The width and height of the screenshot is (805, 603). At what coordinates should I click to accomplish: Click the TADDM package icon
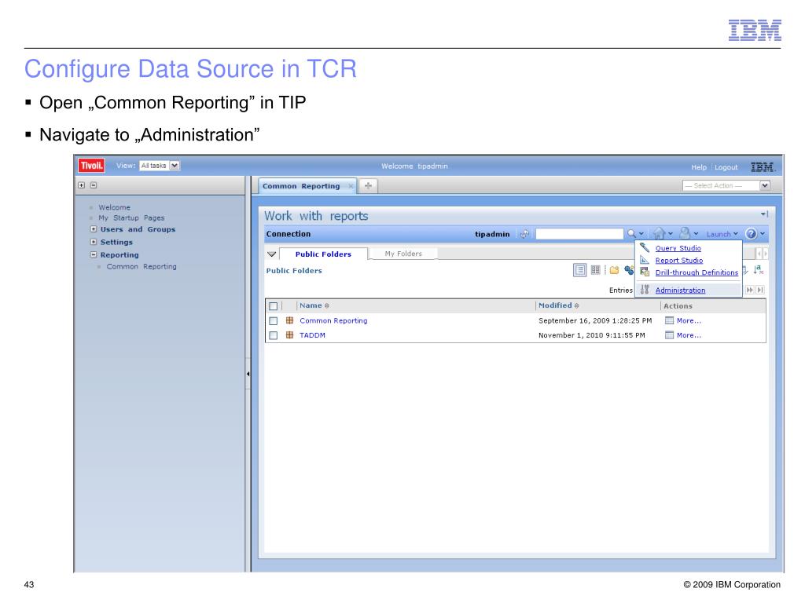(289, 334)
